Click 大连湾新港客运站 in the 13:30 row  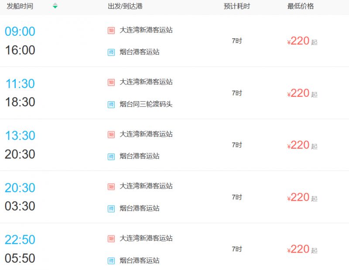point(146,134)
